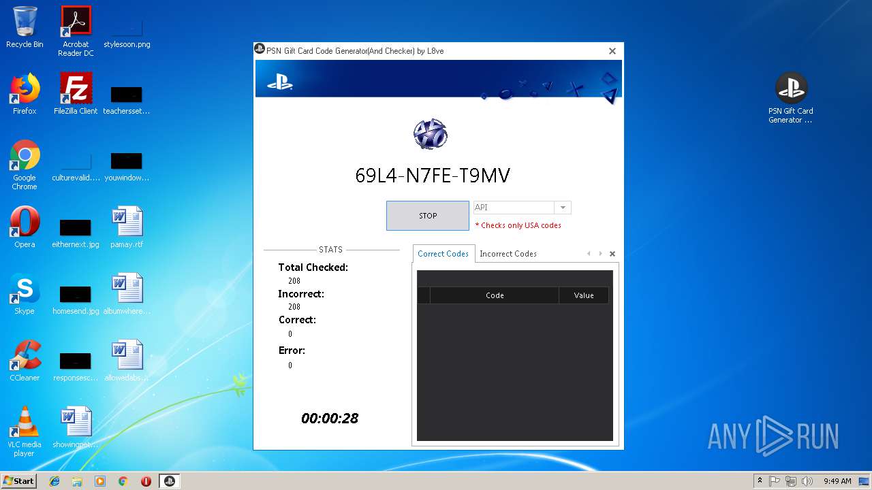Viewport: 872px width, 490px height.
Task: Stop the code generator
Action: pyautogui.click(x=428, y=216)
